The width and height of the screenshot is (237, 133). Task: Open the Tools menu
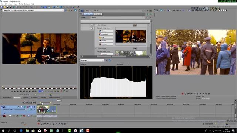pos(21,4)
